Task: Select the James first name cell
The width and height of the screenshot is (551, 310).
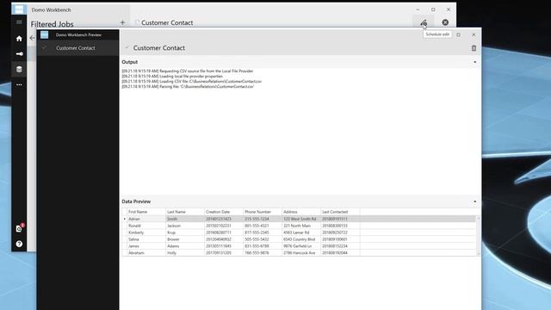Action: coord(146,246)
